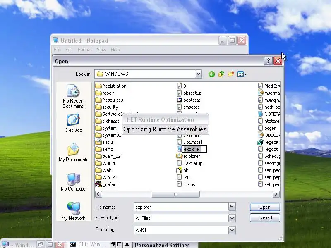The width and height of the screenshot is (331, 248).
Task: Expand the Files of type dropdown
Action: tap(232, 218)
